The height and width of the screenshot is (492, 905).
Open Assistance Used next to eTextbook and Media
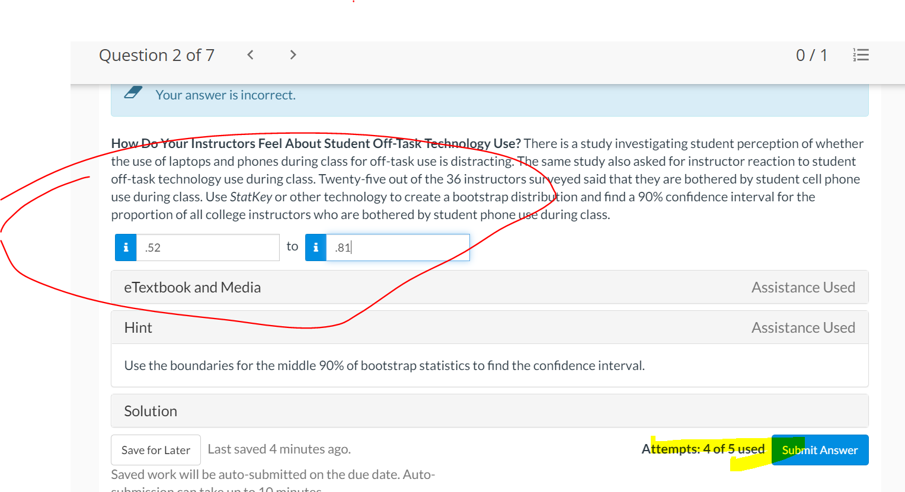(803, 287)
